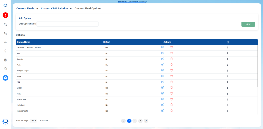Viewport: 263px width, 129px height.
Task: Select page 2 in pagination
Action: (x=135, y=121)
